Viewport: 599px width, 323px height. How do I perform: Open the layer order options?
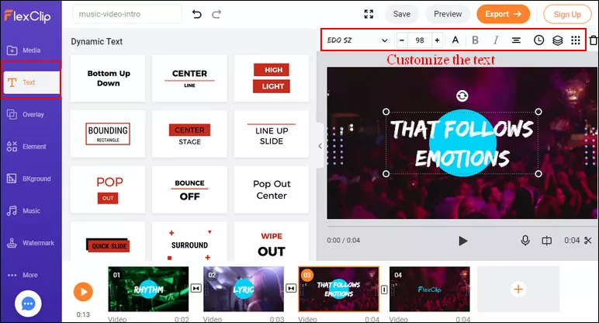pos(558,40)
